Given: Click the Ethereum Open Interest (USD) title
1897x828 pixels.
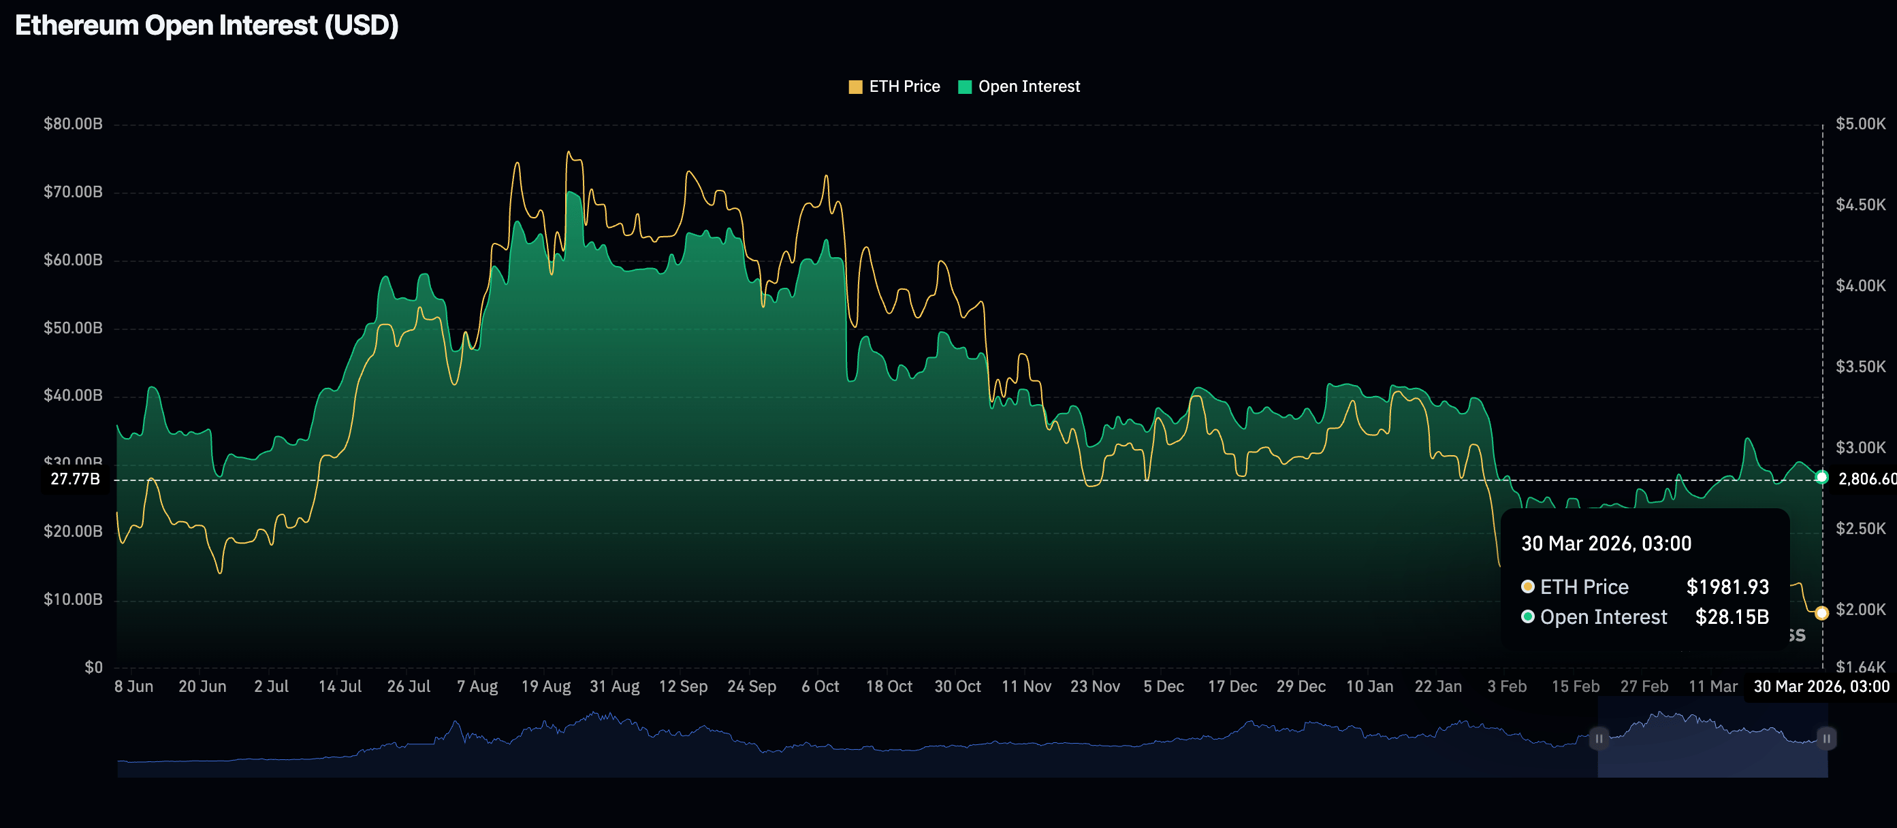Looking at the screenshot, I should pos(207,26).
